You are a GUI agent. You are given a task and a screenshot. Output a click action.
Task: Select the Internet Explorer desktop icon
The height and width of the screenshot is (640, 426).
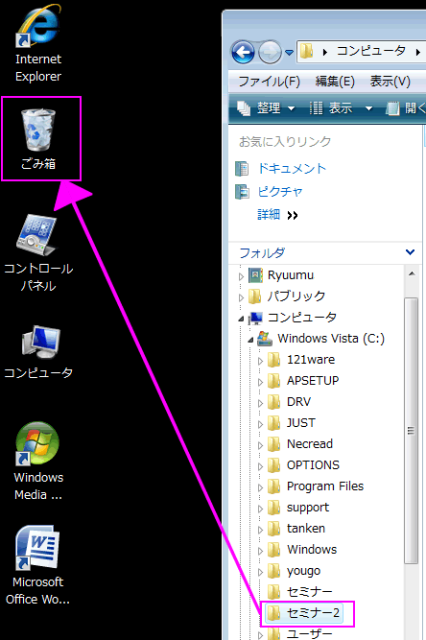coord(38,43)
